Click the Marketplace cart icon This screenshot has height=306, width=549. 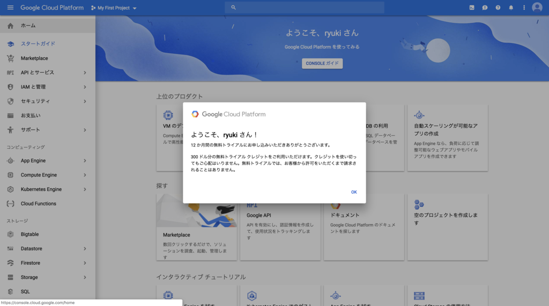click(11, 58)
